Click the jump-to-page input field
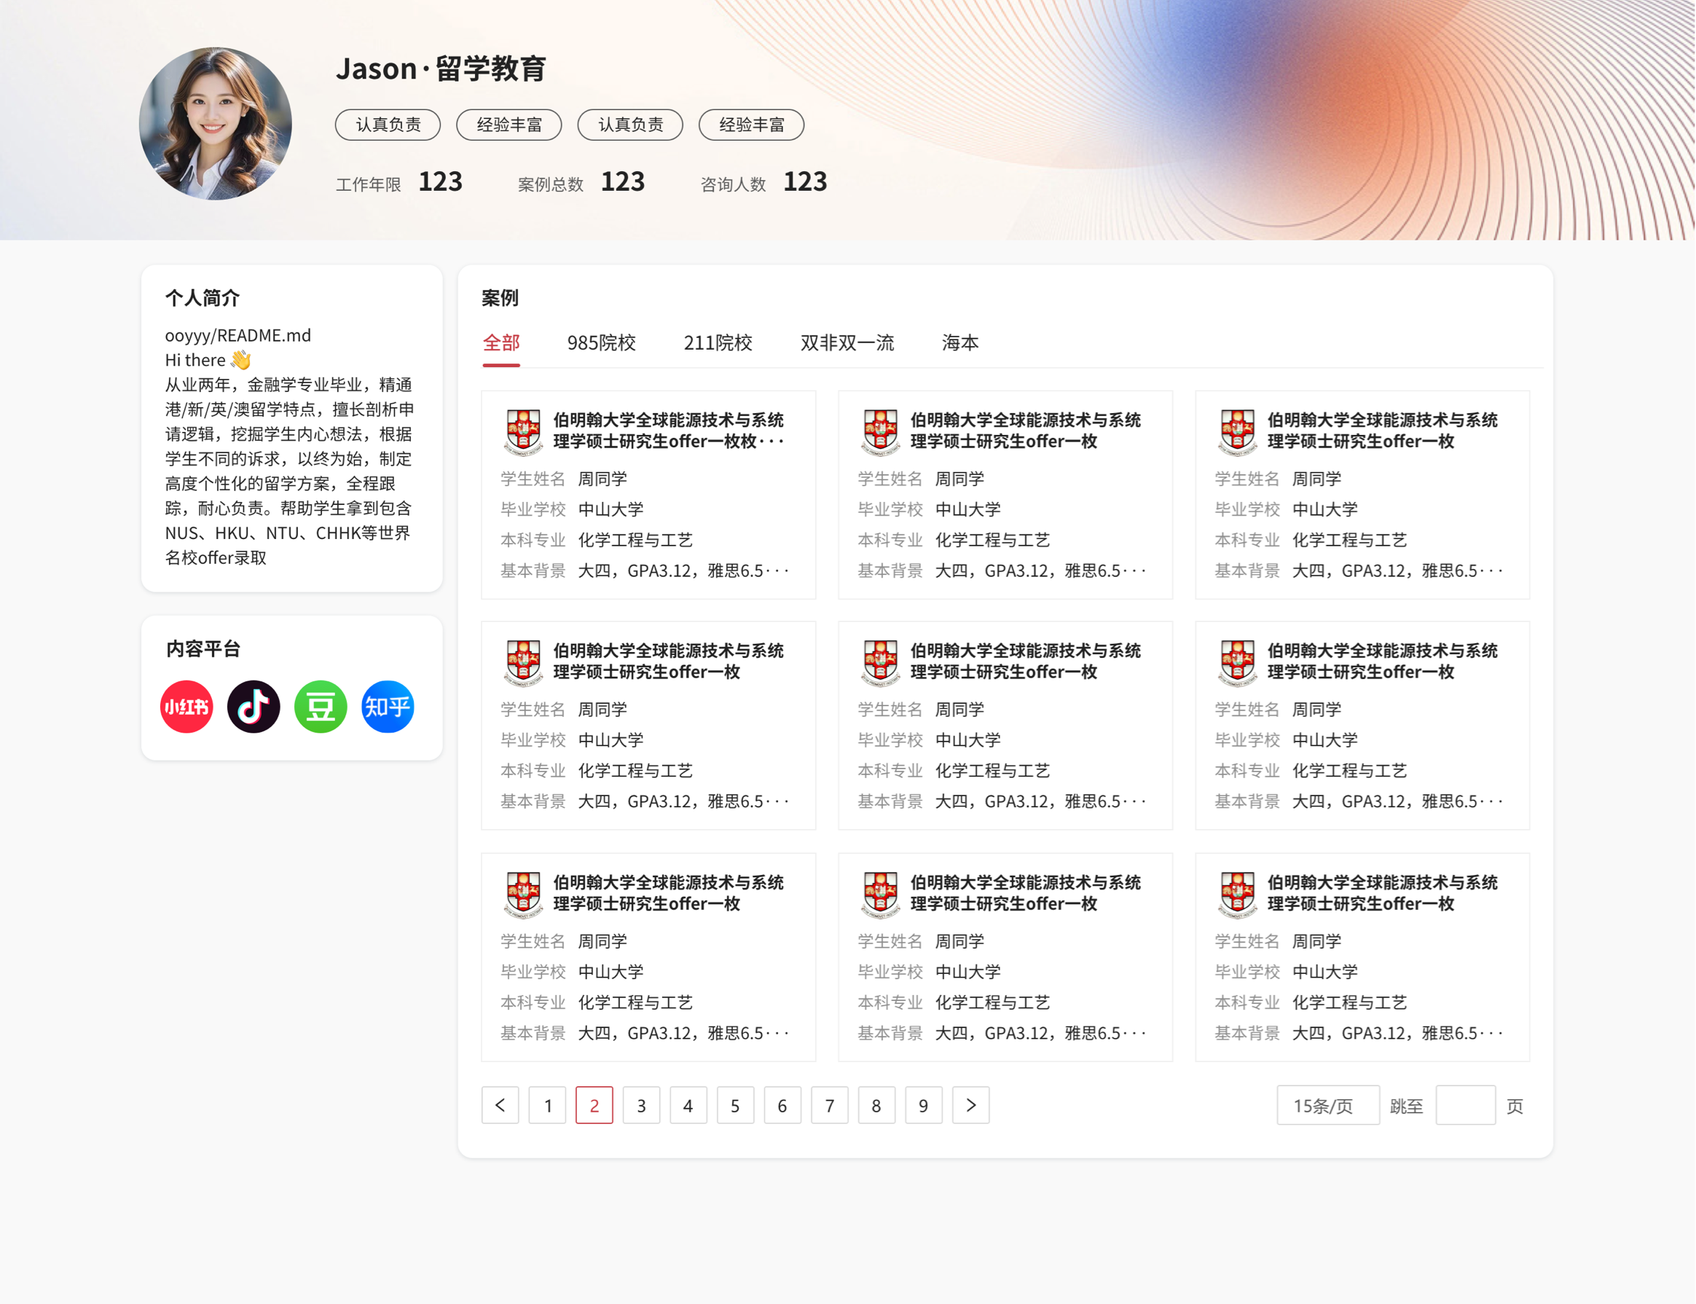 tap(1464, 1105)
